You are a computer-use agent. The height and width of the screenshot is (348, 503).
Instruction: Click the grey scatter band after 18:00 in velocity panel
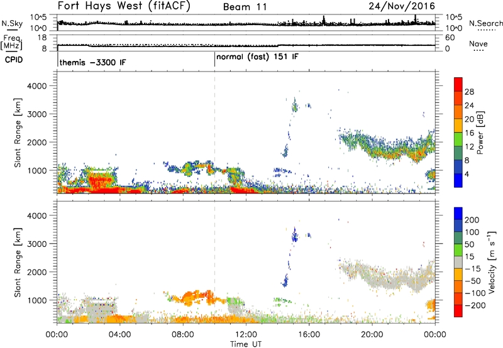click(x=387, y=276)
